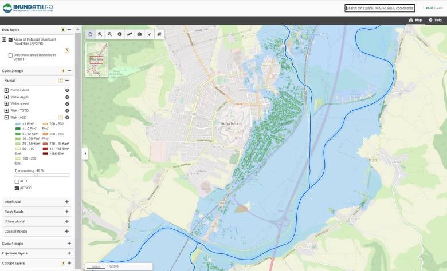The image size is (447, 271).
Task: Click the 1:32,000 map scale text
Action: pos(113,266)
